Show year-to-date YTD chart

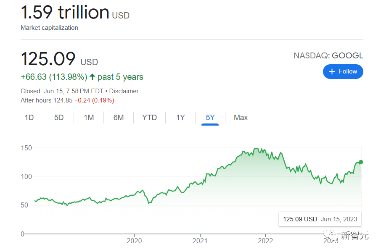click(149, 118)
